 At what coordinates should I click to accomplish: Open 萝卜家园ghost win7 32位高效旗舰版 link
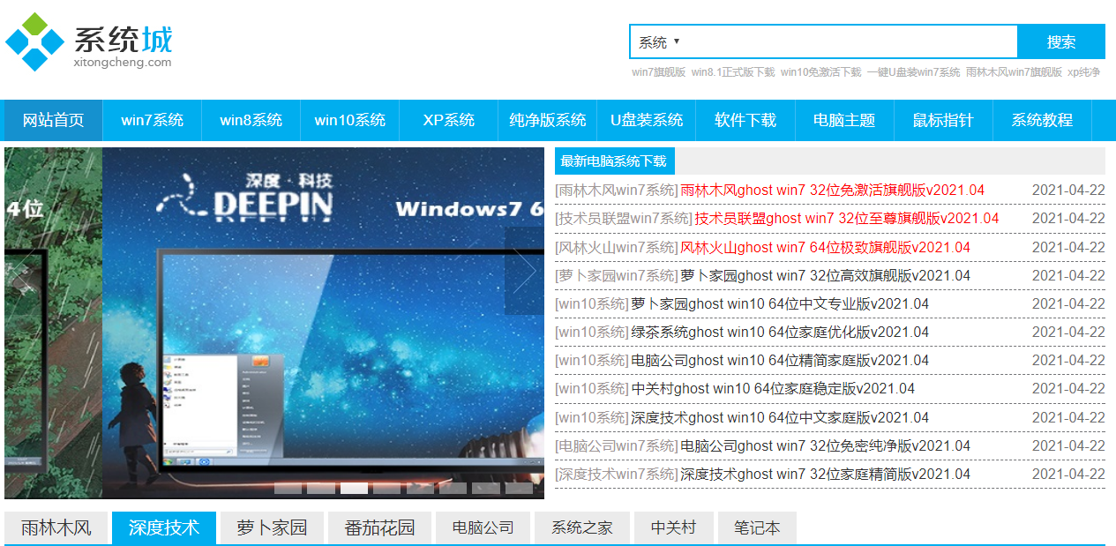click(x=825, y=275)
